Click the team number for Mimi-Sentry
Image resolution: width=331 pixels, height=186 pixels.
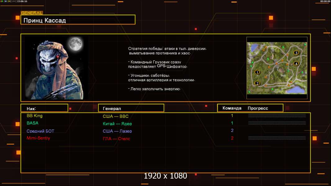pyautogui.click(x=232, y=138)
